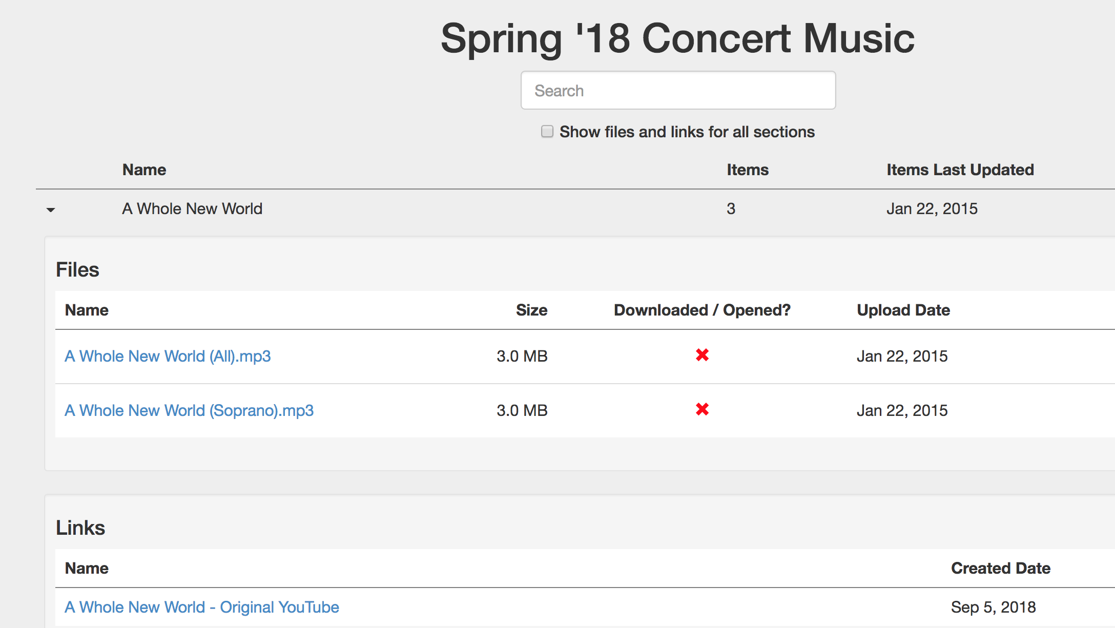The height and width of the screenshot is (628, 1115).
Task: Click the items count 3 for A Whole New World
Action: [731, 208]
